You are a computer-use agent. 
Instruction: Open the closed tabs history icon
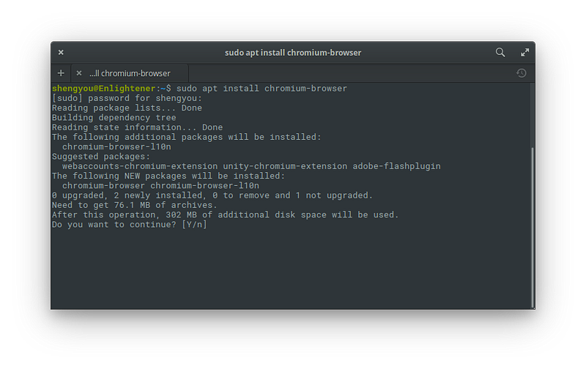pyautogui.click(x=521, y=73)
